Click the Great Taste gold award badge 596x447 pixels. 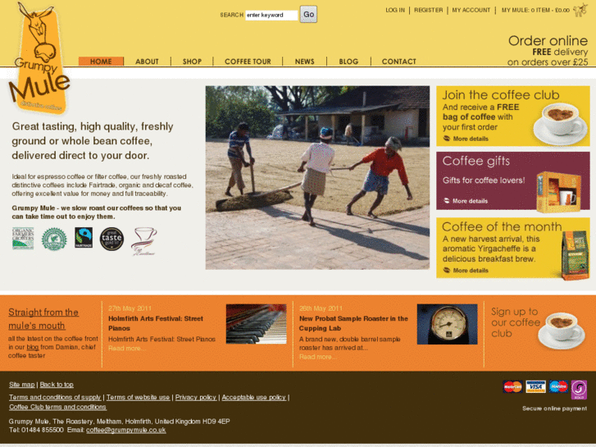tap(111, 239)
